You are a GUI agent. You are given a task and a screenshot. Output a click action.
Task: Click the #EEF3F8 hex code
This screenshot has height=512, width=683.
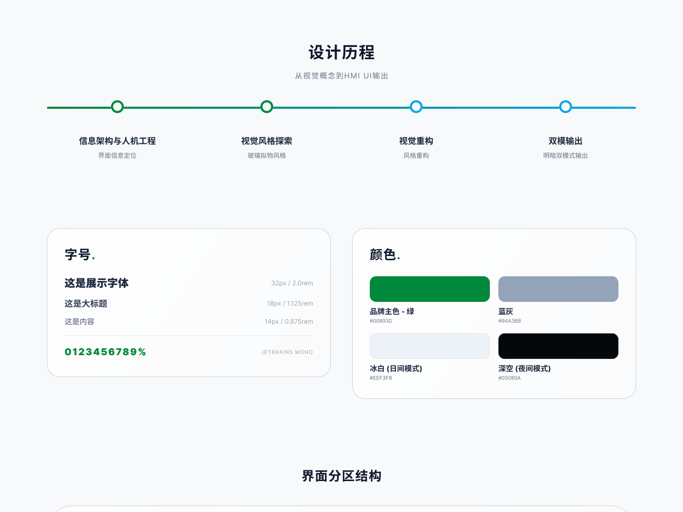pyautogui.click(x=381, y=378)
